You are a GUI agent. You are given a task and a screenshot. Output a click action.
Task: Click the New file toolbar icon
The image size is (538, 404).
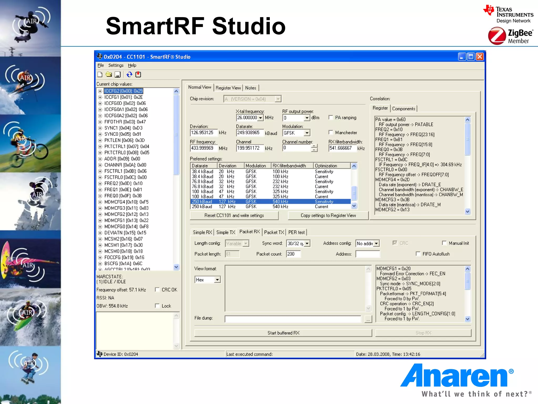(x=100, y=75)
